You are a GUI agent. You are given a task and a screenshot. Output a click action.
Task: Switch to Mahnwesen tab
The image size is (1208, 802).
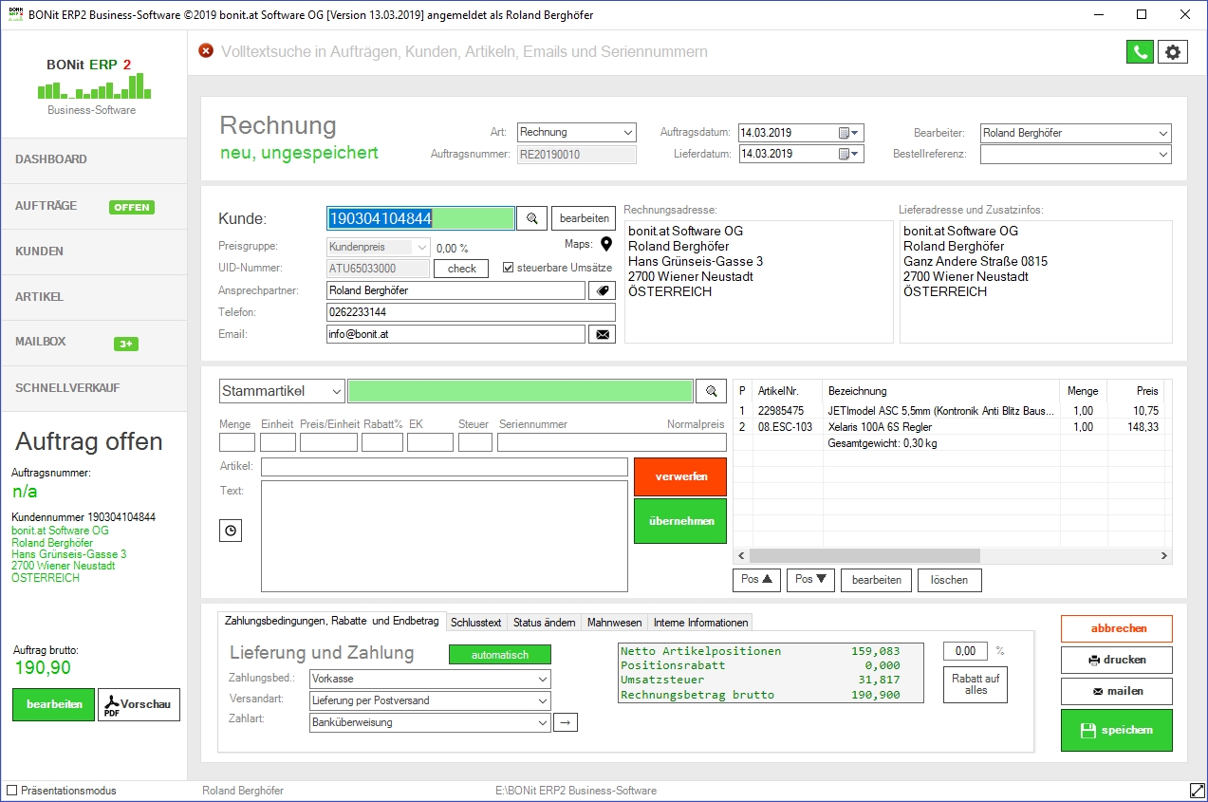pos(614,623)
